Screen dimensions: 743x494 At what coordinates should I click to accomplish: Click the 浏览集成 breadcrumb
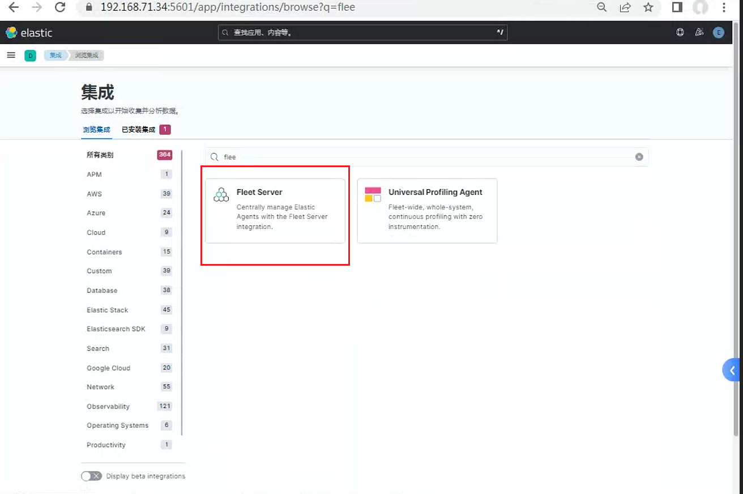87,56
